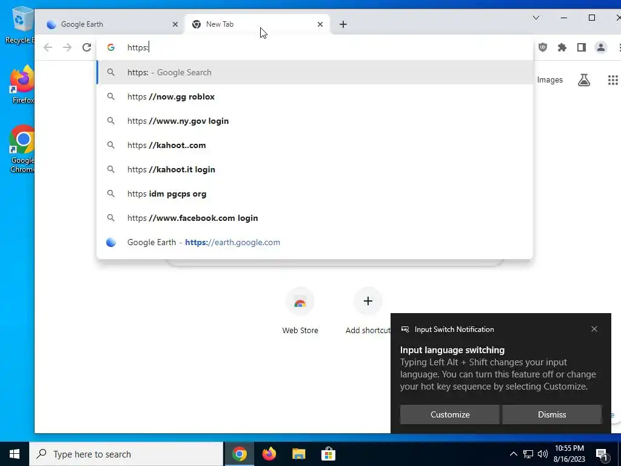The height and width of the screenshot is (466, 621).
Task: Open the Images link
Action: pos(549,79)
